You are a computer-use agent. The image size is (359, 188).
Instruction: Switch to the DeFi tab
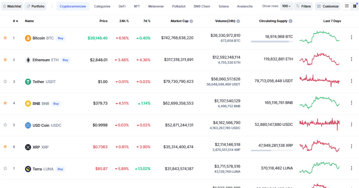[122, 6]
